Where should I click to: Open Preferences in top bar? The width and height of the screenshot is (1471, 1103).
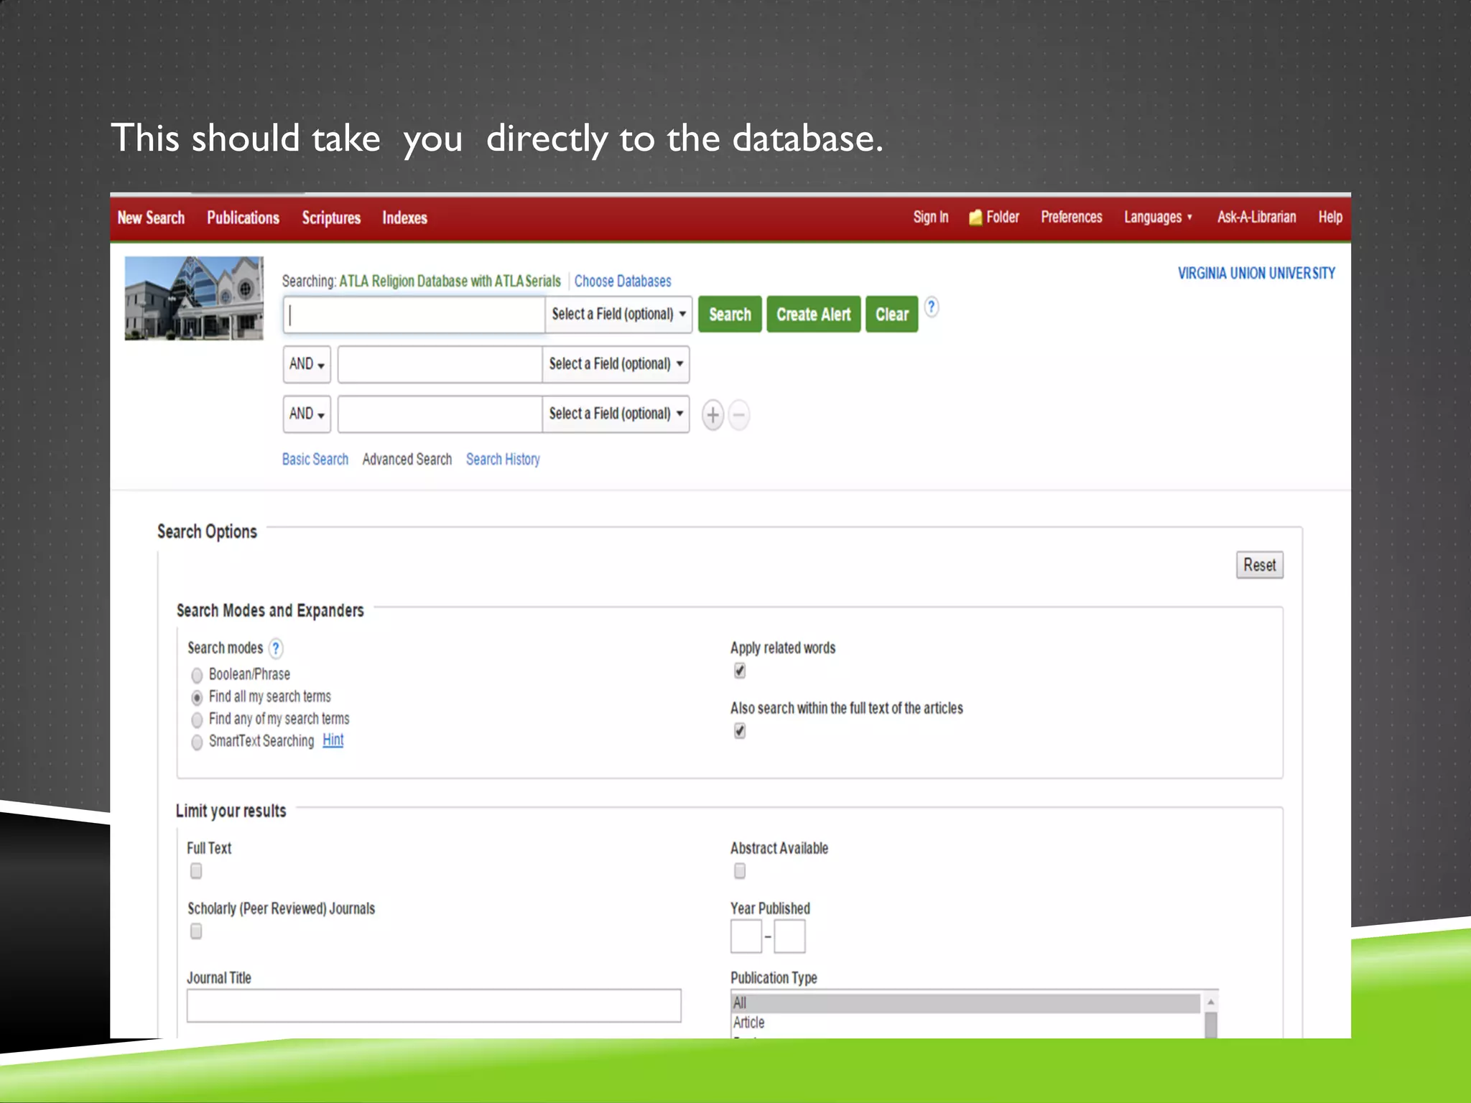tap(1071, 217)
